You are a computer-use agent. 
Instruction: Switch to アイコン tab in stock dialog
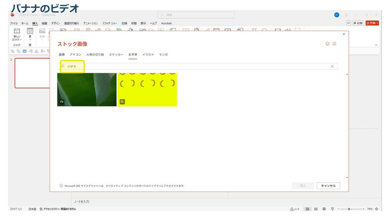(75, 55)
